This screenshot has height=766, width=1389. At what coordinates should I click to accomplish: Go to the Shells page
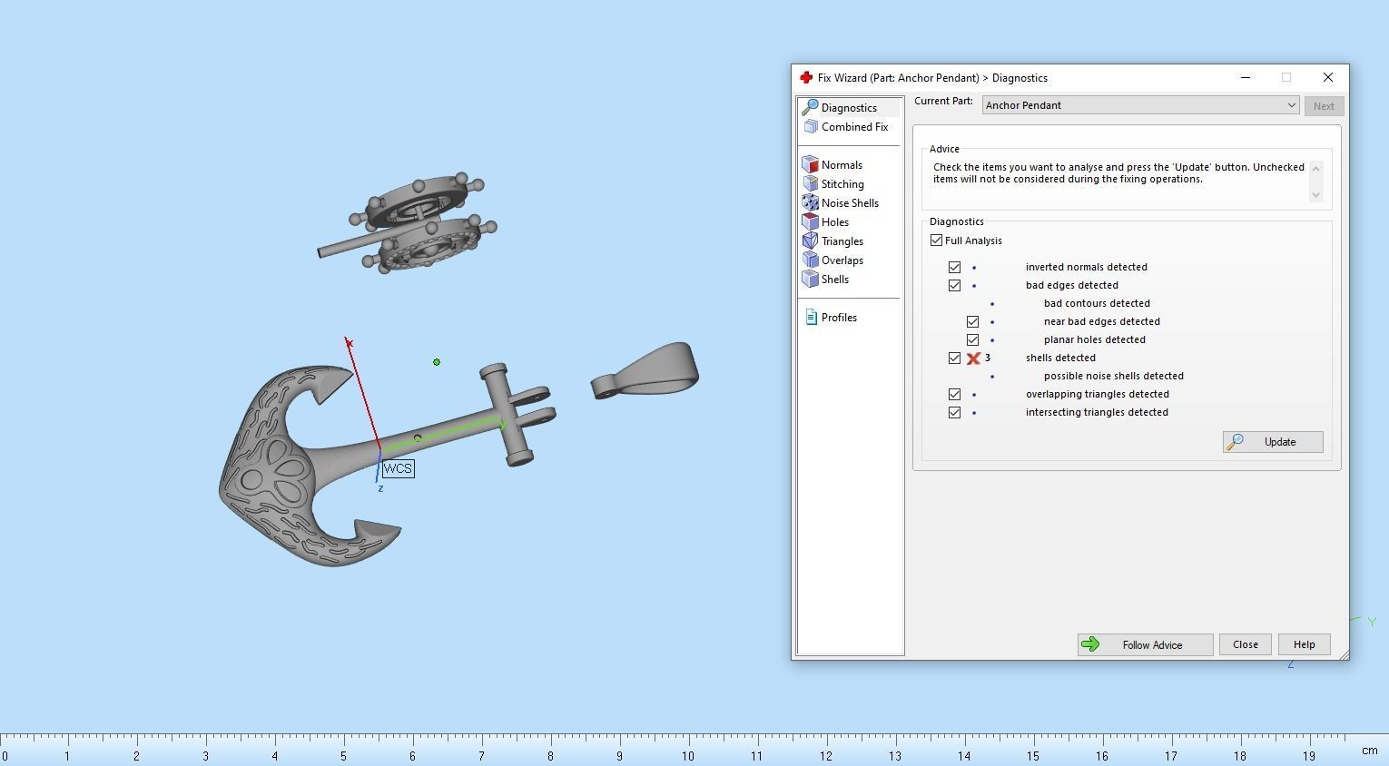[834, 280]
